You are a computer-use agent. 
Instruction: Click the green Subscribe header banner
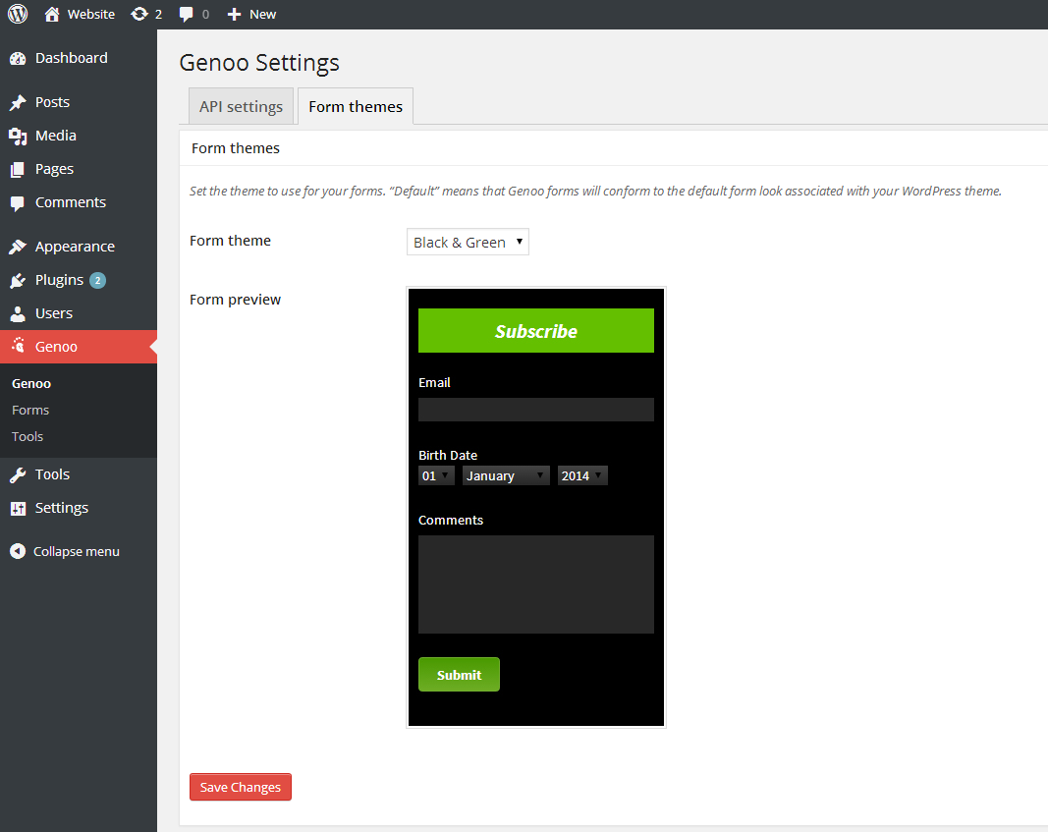(x=536, y=331)
